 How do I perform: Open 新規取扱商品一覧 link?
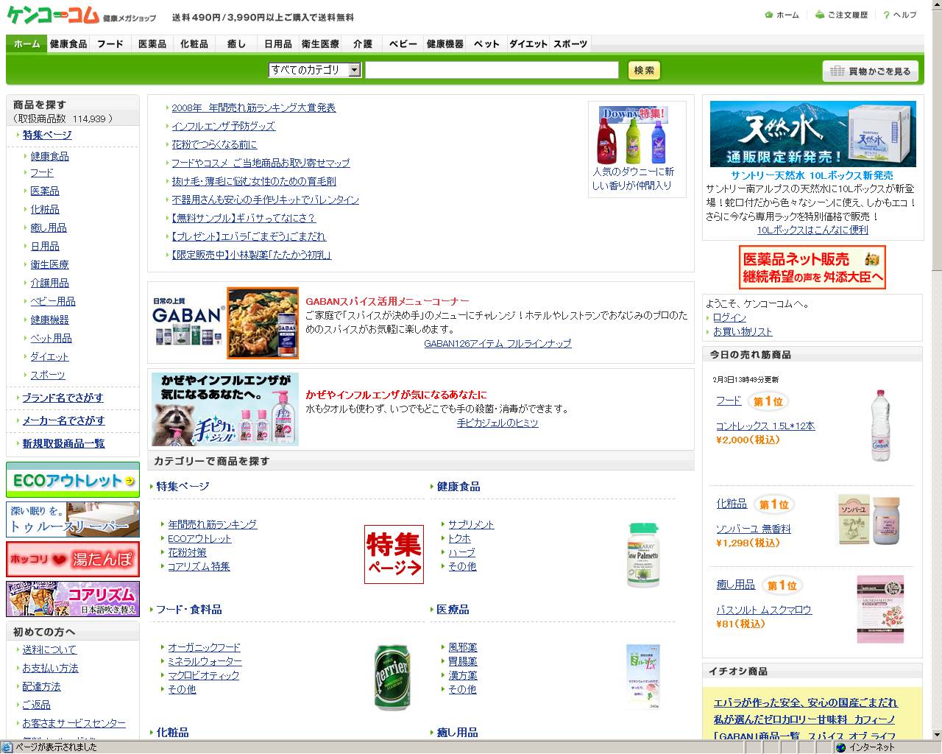coord(63,443)
